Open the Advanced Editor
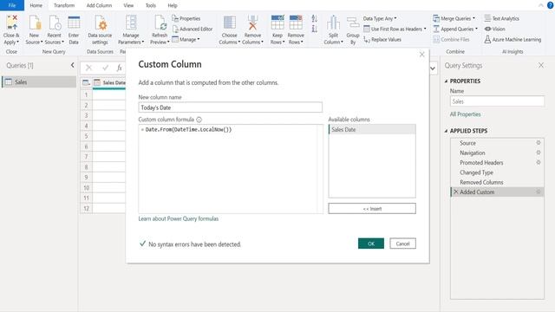 tap(193, 29)
